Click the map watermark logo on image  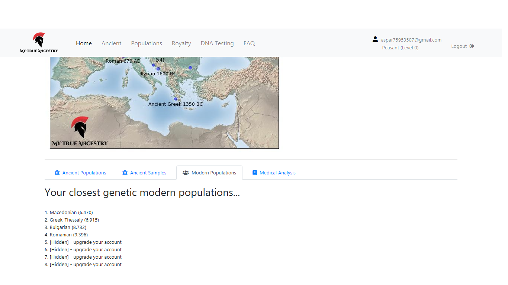pos(80,131)
